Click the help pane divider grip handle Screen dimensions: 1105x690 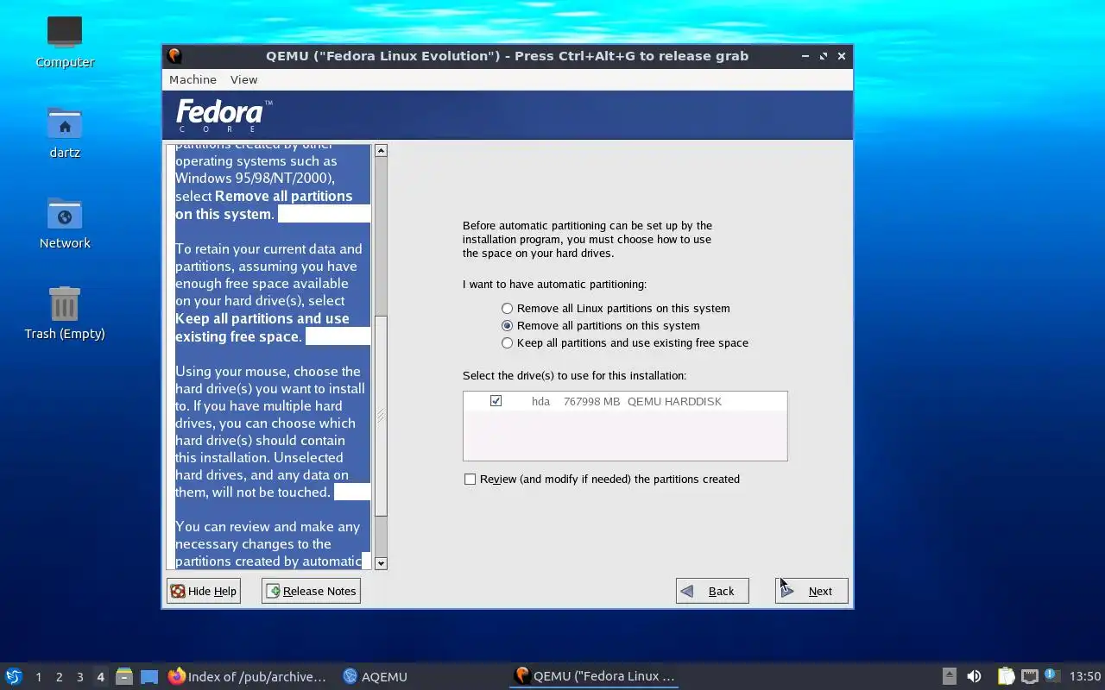point(381,417)
